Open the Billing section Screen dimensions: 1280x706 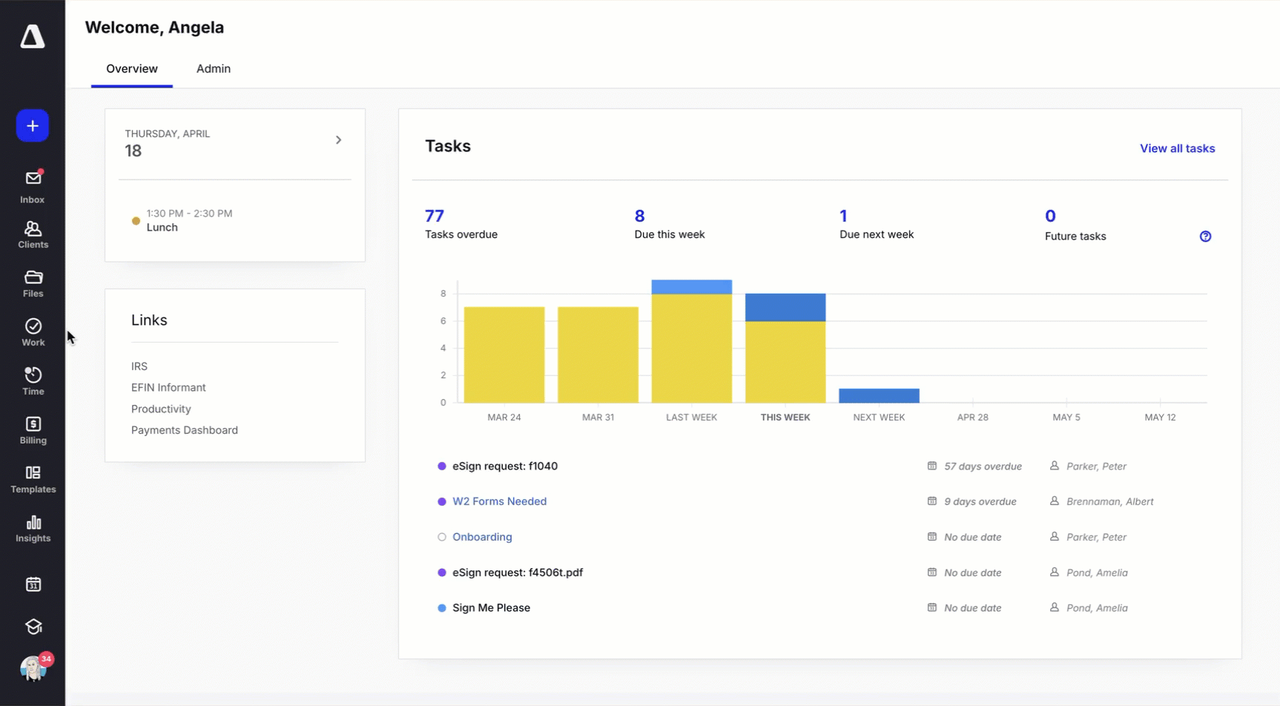click(33, 430)
